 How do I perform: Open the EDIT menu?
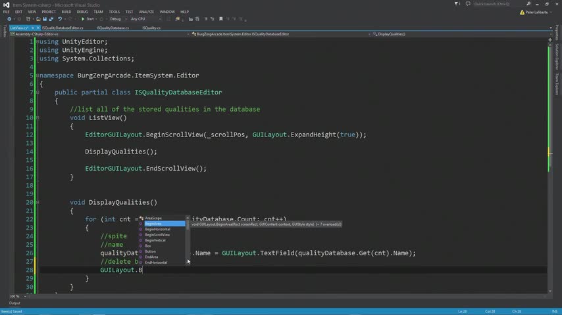click(x=18, y=12)
